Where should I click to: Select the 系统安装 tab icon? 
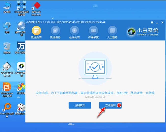[36, 31]
